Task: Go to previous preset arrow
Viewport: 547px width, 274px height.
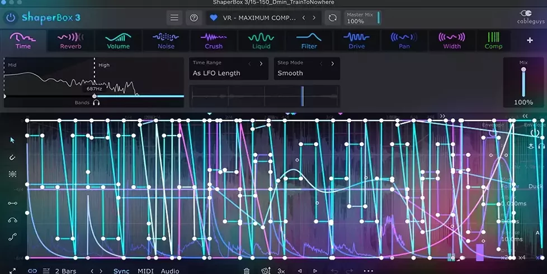Action: pos(304,17)
